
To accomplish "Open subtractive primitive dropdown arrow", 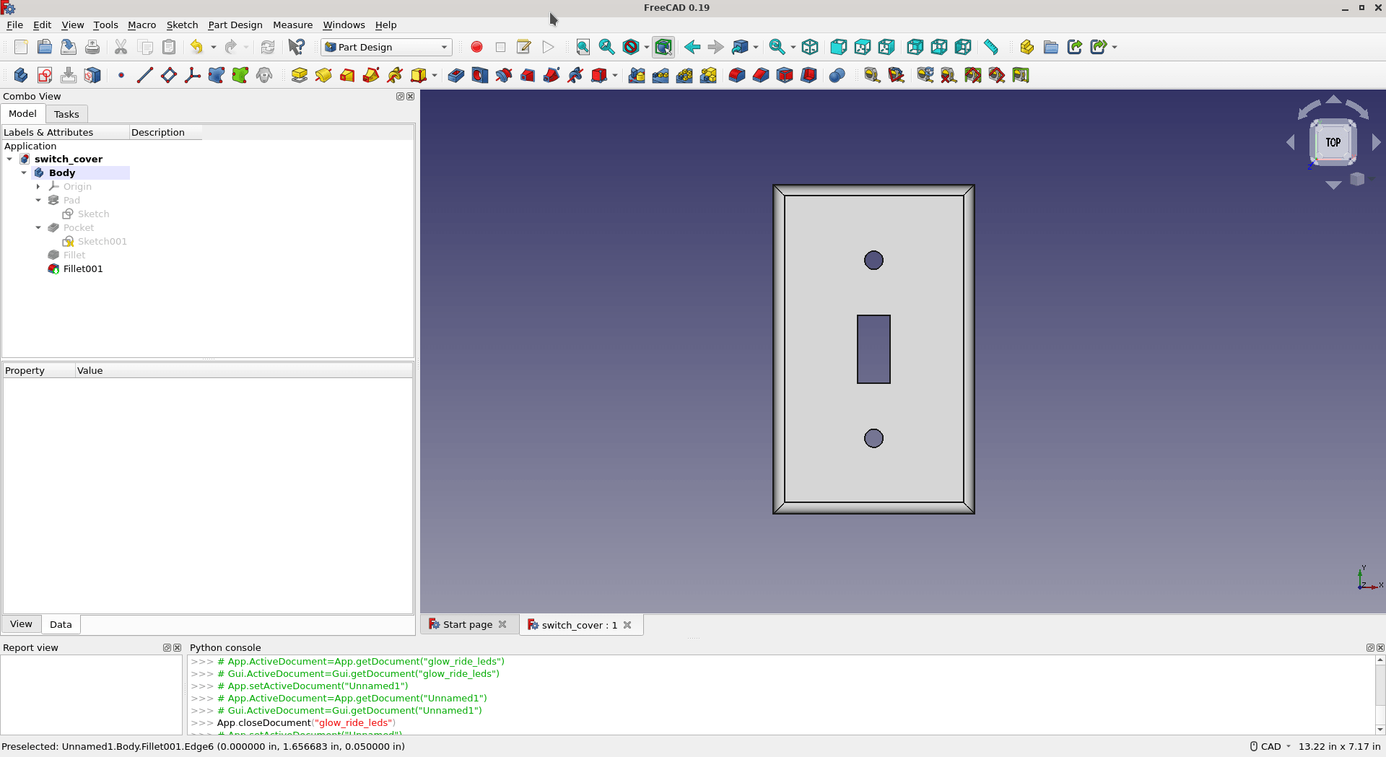I will pyautogui.click(x=615, y=75).
